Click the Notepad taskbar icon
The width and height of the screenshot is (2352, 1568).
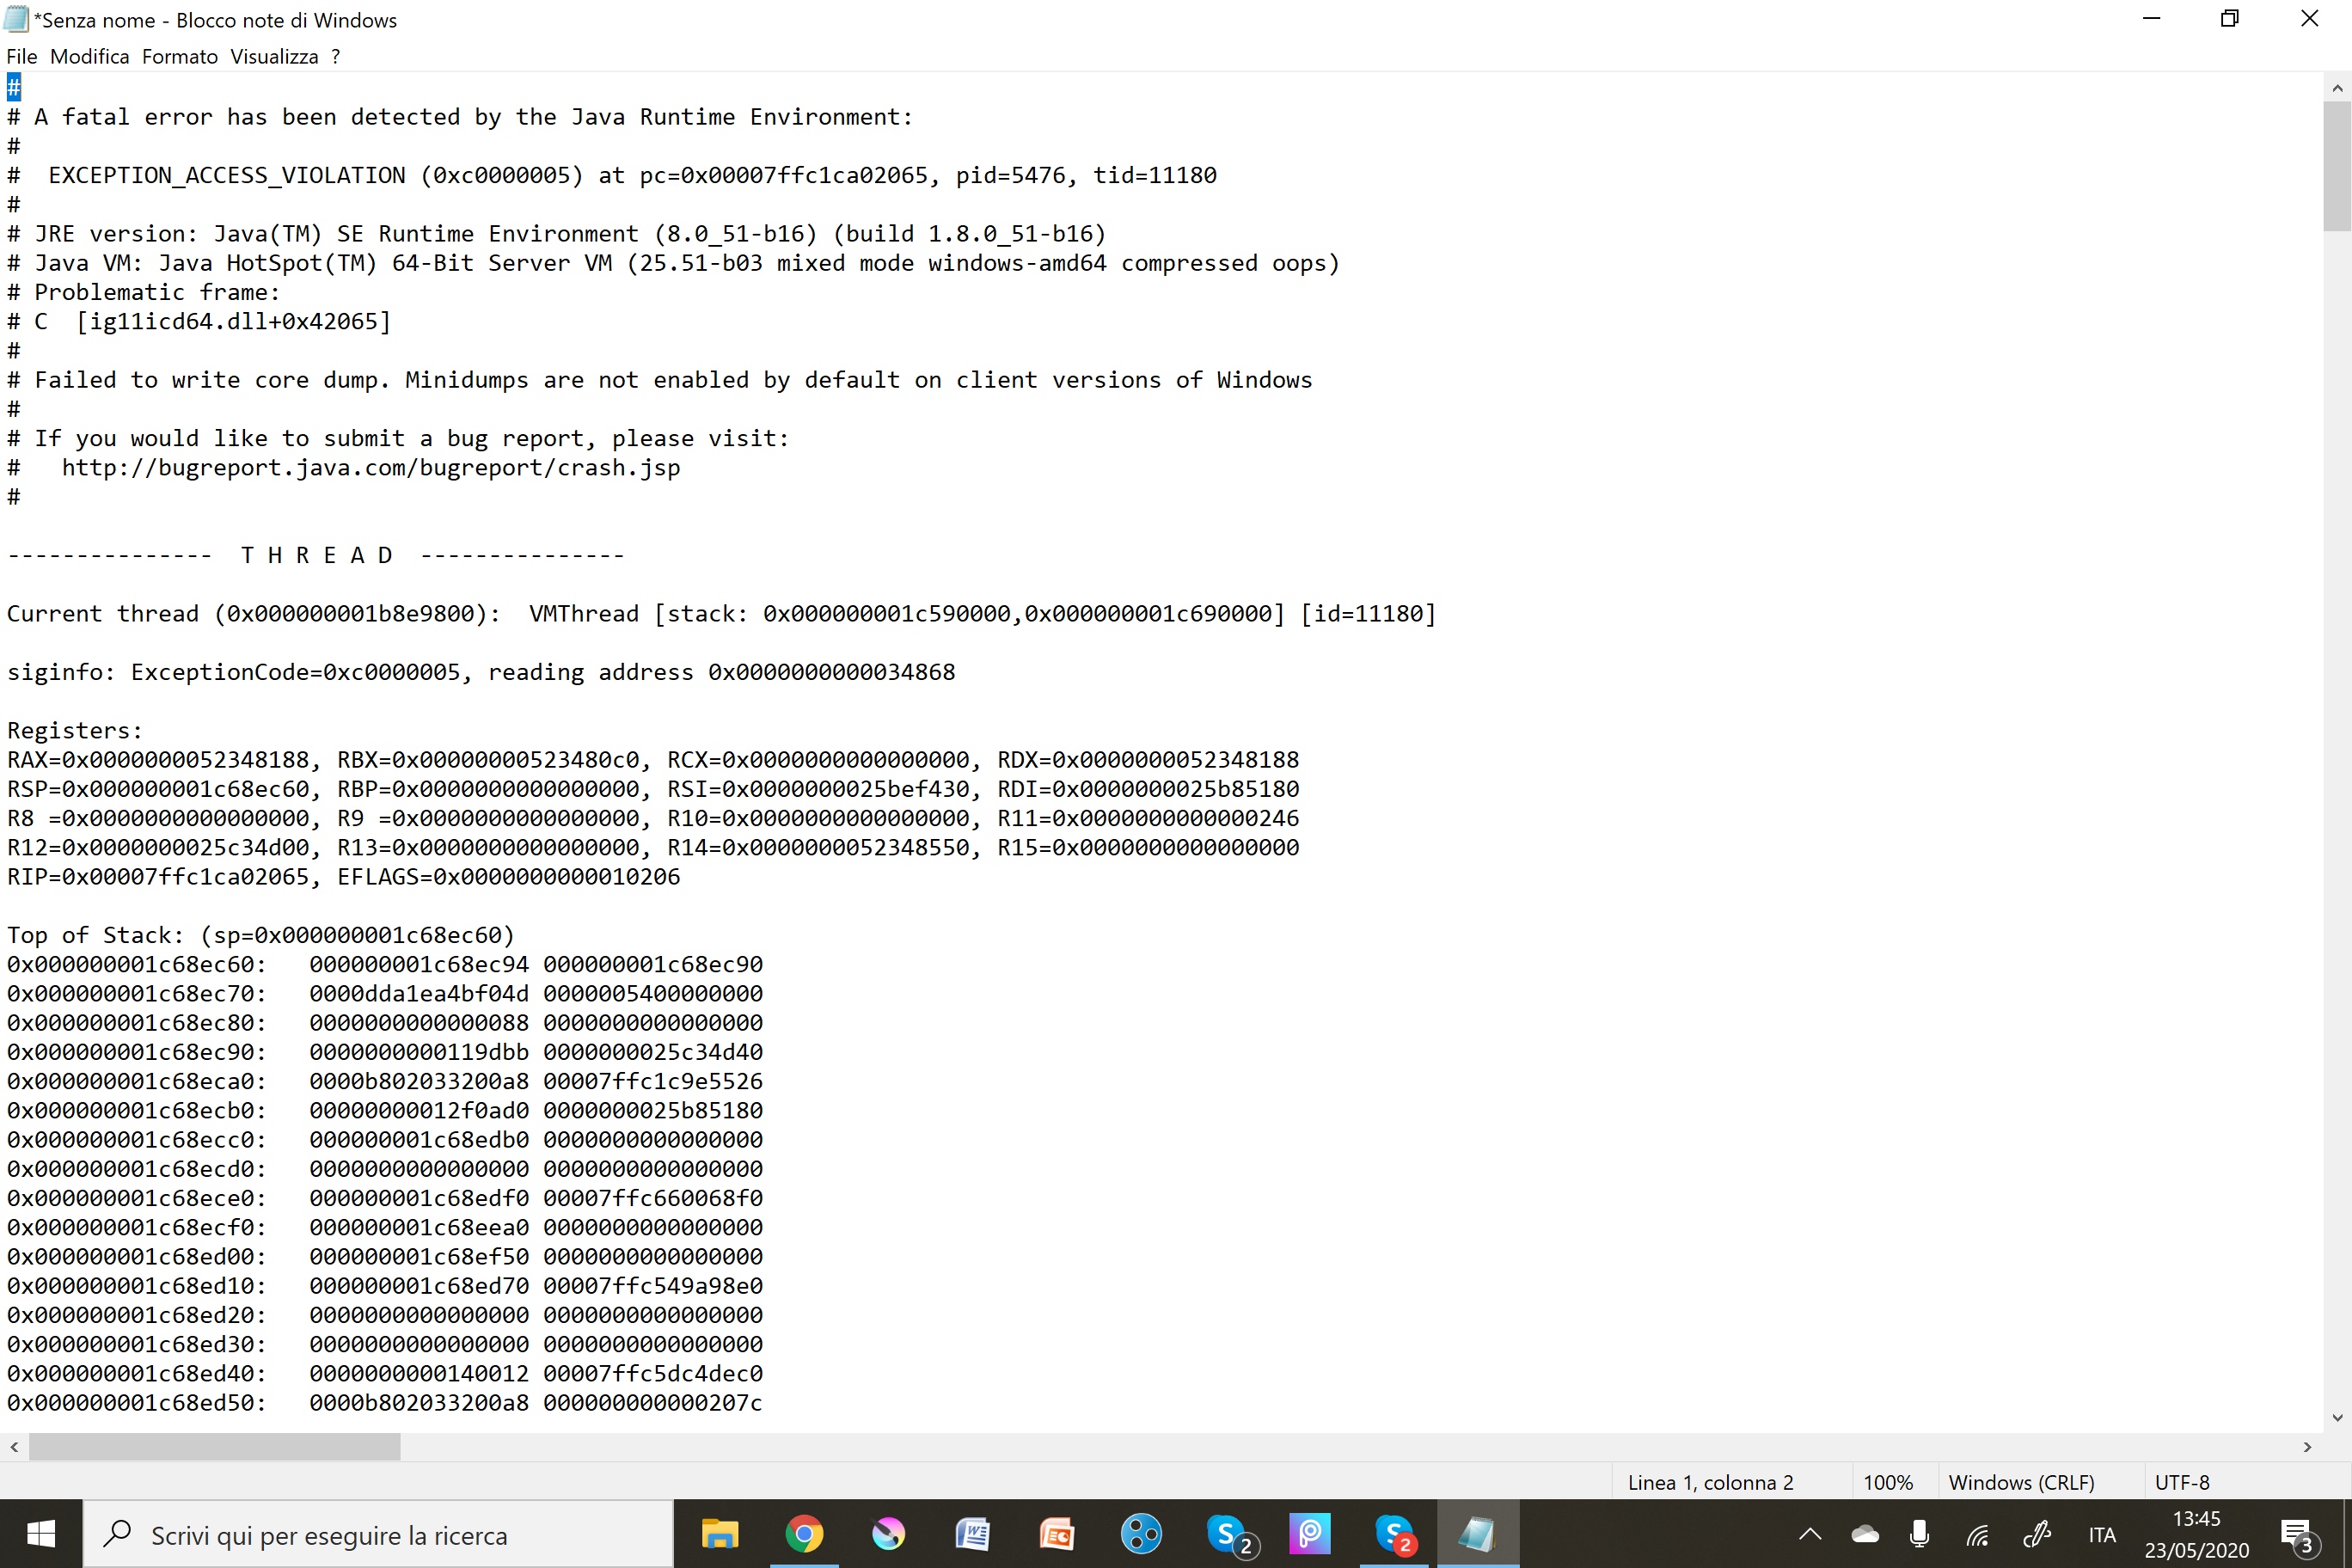point(1477,1533)
